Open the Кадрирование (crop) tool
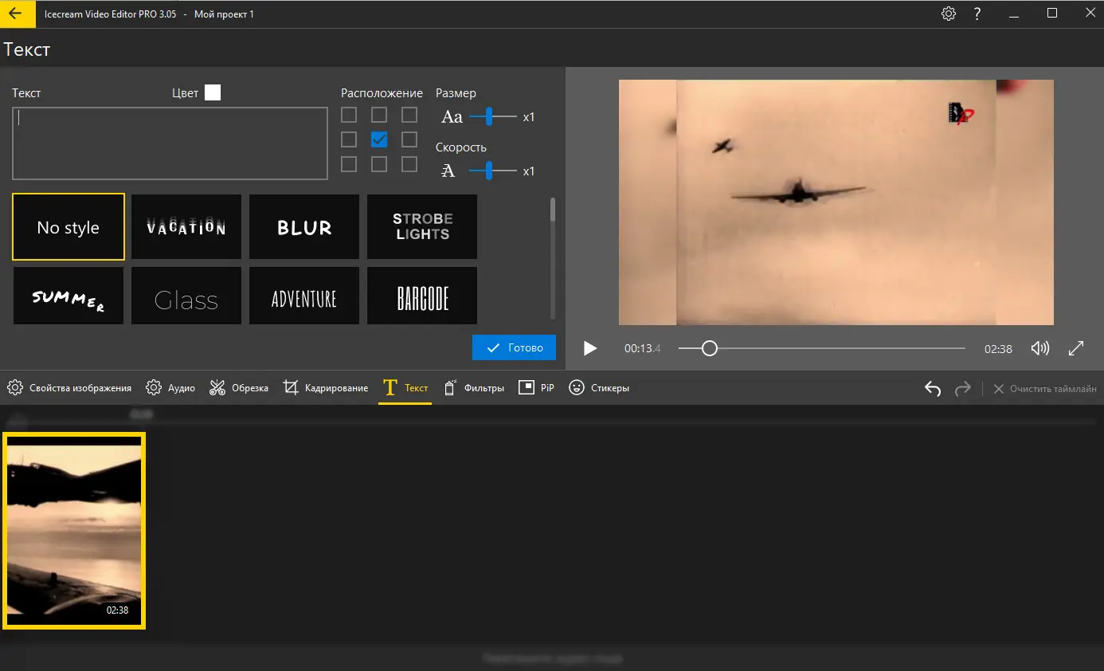The height and width of the screenshot is (671, 1104). point(326,388)
